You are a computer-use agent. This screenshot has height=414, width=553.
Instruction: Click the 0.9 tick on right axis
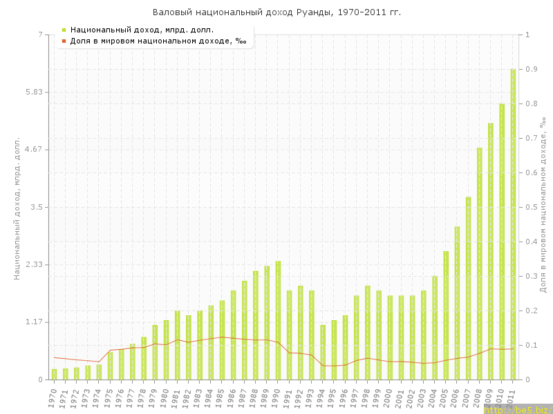tap(531, 69)
